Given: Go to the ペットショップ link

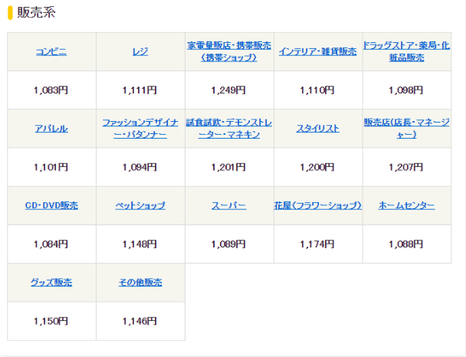Looking at the screenshot, I should [140, 205].
